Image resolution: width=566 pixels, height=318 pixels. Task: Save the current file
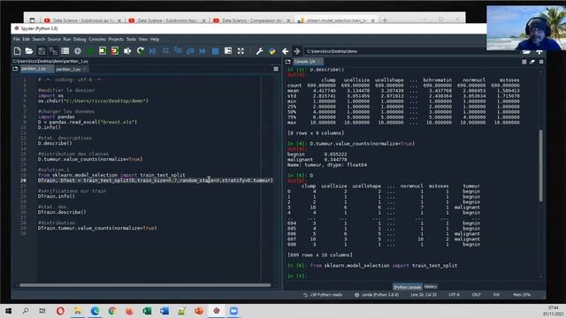(x=42, y=51)
